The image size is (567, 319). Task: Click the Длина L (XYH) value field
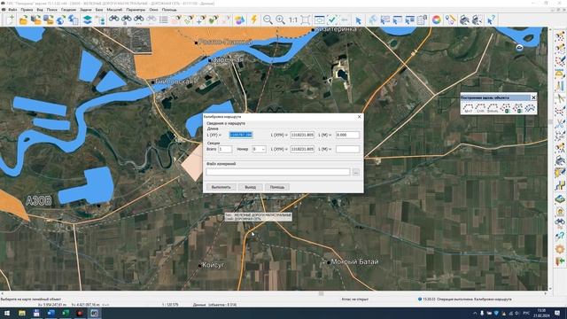click(x=302, y=135)
